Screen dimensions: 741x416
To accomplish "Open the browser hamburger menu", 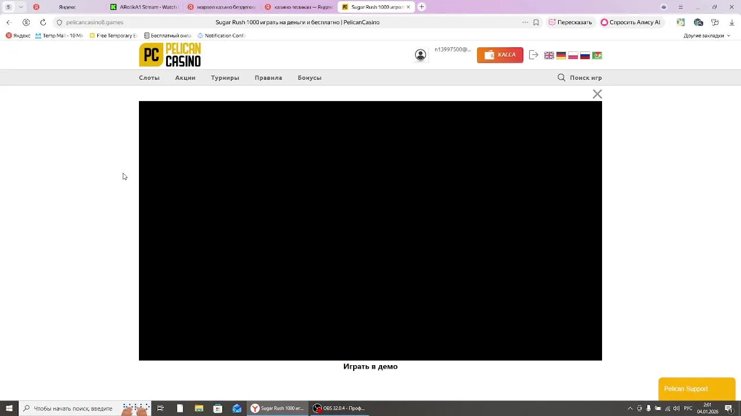I will (681, 7).
